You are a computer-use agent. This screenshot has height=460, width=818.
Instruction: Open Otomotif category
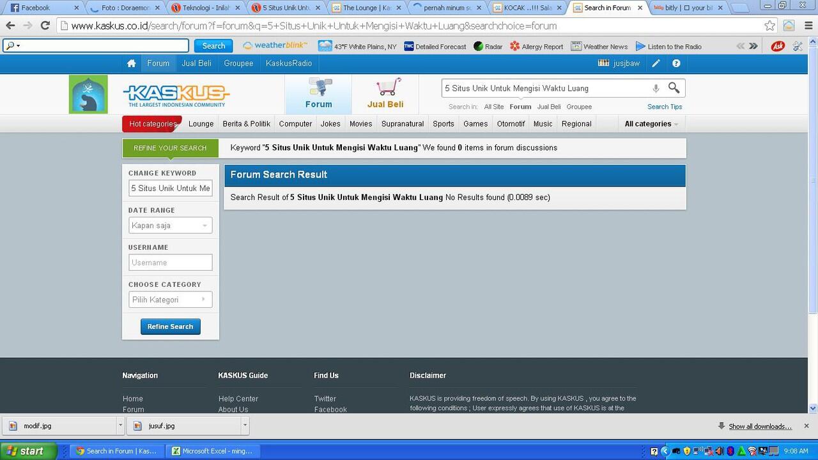pos(511,124)
